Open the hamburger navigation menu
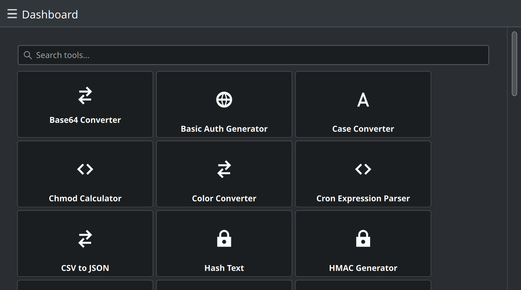This screenshot has width=521, height=290. pos(12,14)
